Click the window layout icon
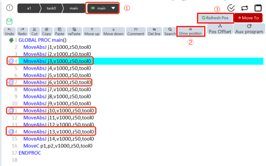Image resolution: width=266 pixels, height=166 pixels. pyautogui.click(x=258, y=8)
